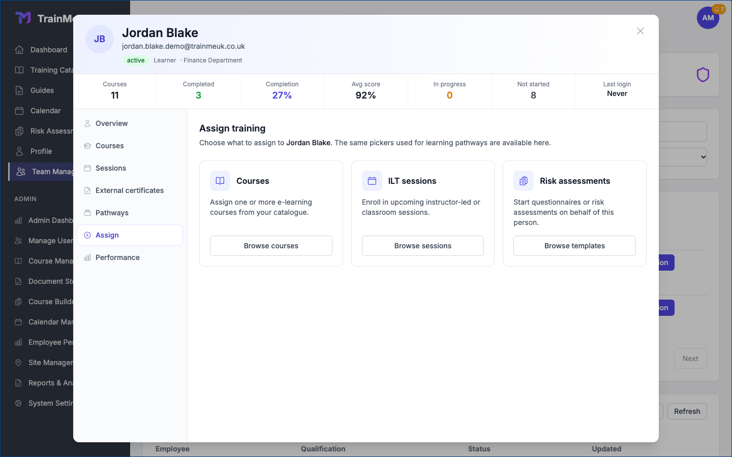
Task: Click the Completion 27% stat
Action: 282,91
